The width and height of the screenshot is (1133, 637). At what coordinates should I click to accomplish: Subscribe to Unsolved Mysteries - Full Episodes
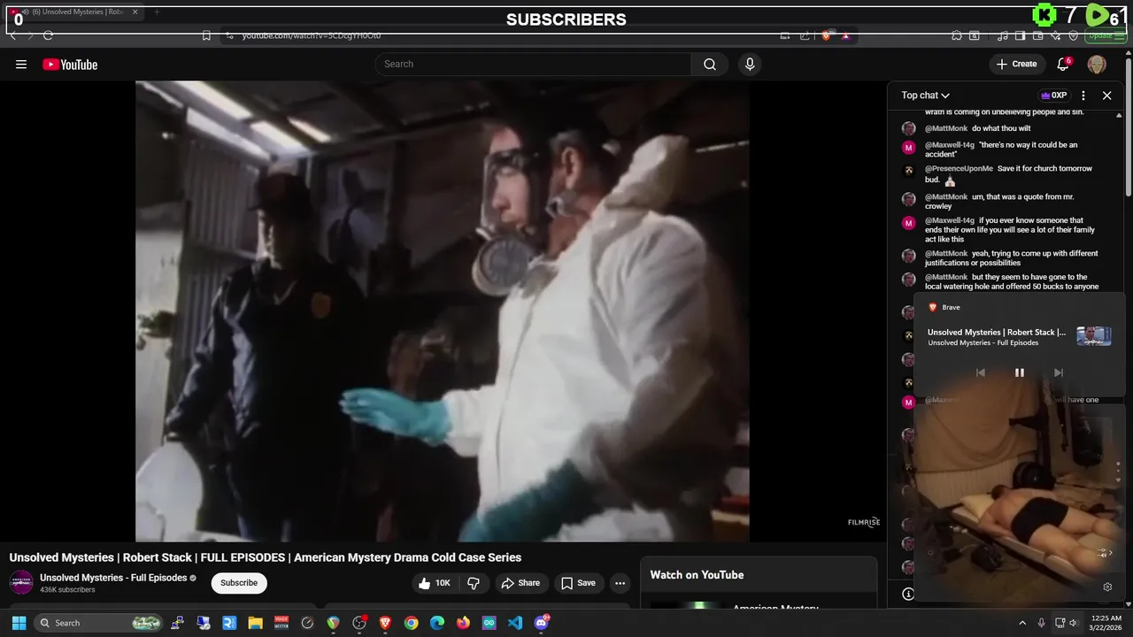tap(239, 583)
